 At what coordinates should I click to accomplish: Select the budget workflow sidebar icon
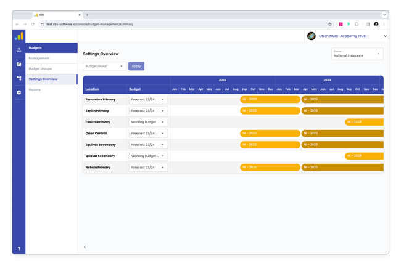[x=19, y=78]
